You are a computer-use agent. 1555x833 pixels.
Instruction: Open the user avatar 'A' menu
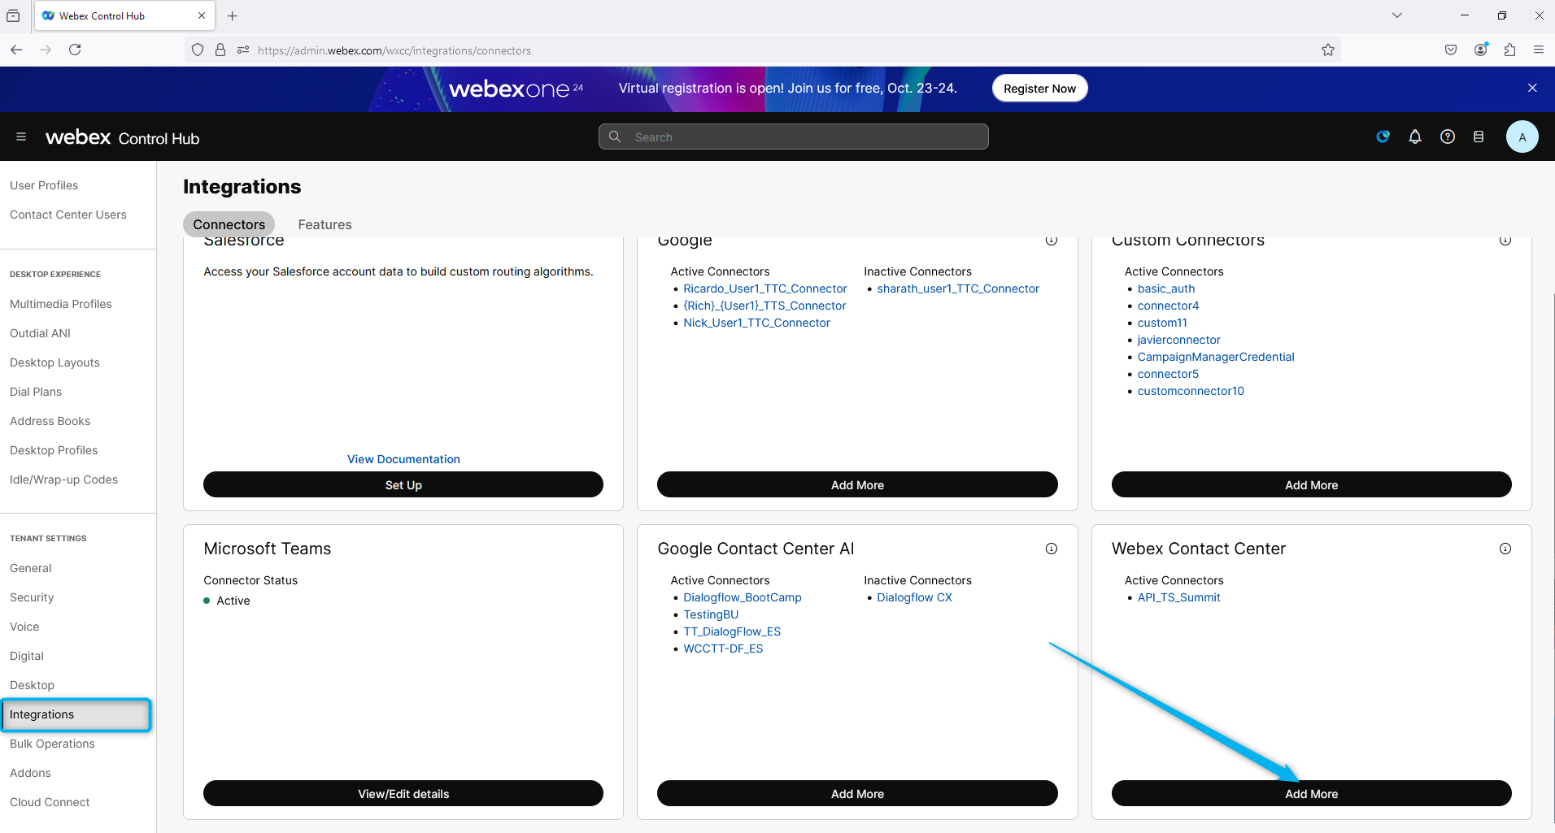coord(1522,137)
